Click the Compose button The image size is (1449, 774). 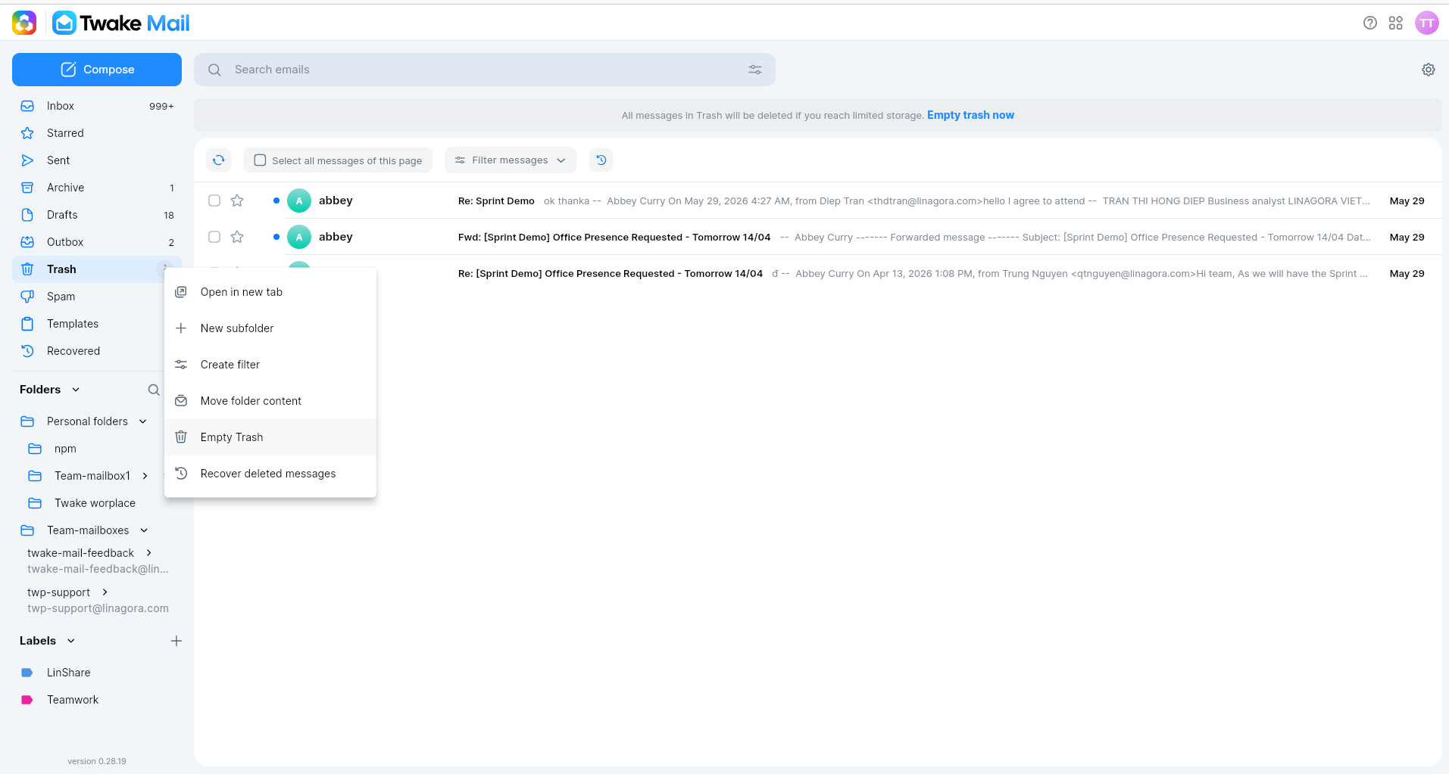click(97, 70)
